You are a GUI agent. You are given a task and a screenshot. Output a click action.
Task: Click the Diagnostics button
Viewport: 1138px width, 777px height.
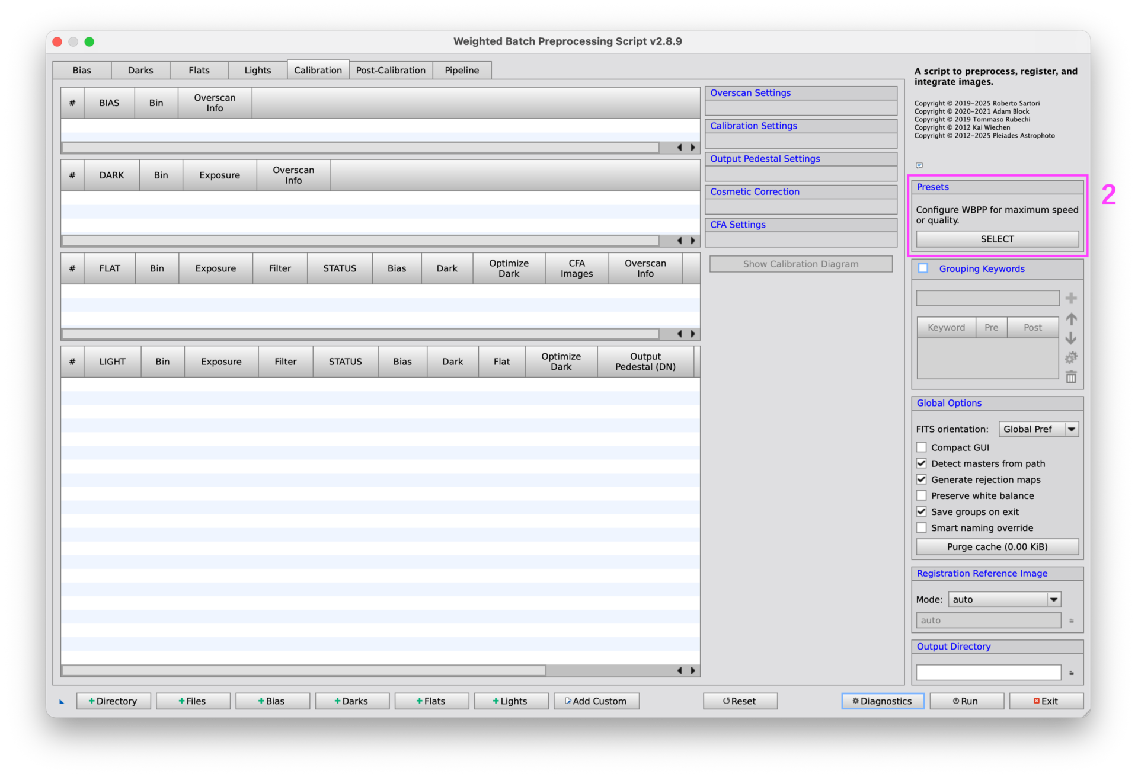882,701
